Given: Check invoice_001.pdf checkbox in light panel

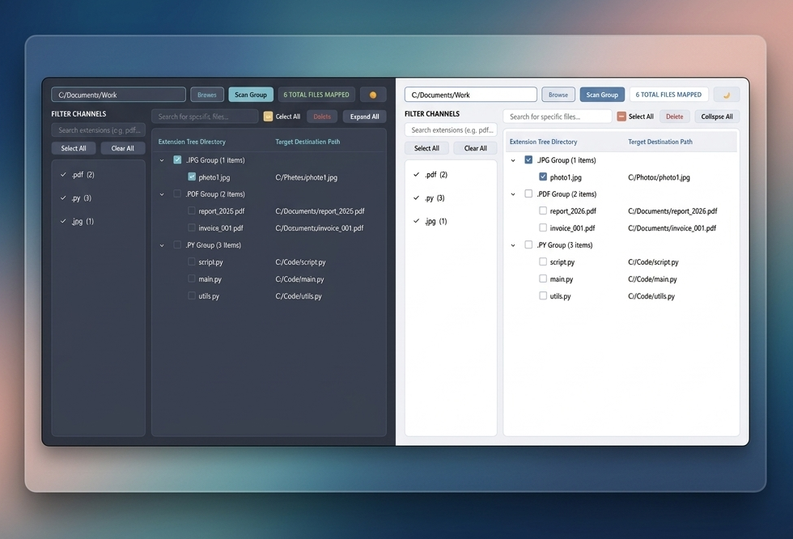Looking at the screenshot, I should click(x=543, y=227).
